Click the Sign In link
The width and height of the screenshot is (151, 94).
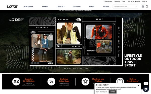coord(144,2)
